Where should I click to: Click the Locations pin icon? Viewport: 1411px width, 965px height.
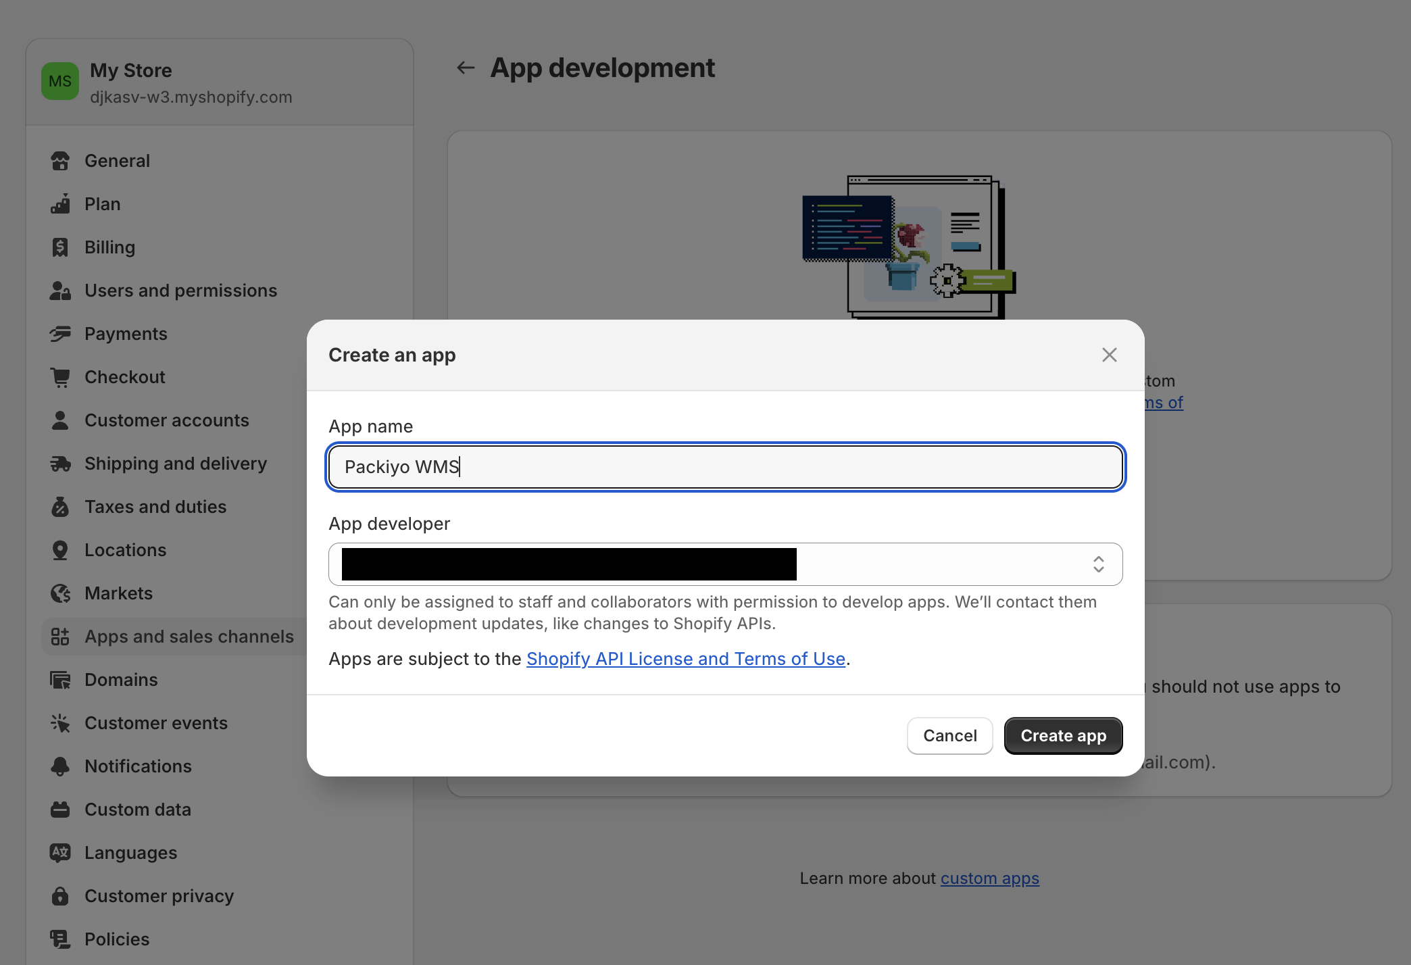[60, 550]
